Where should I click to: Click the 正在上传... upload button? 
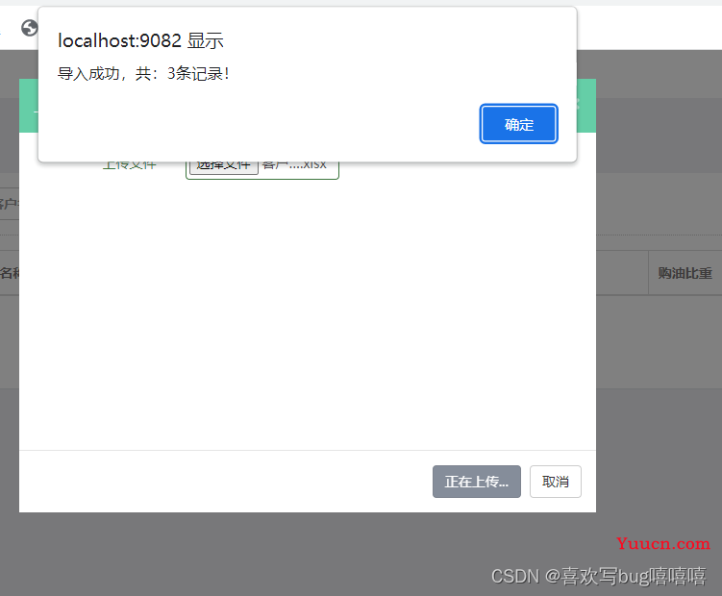(477, 482)
